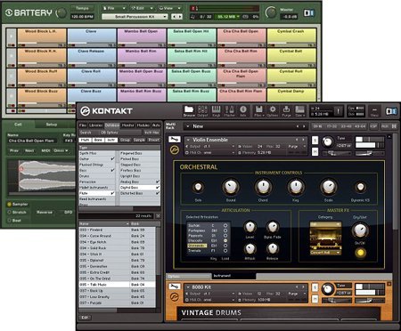Adjust the Violin Ensemble Tune knob
Screen dimensions: 401x331
(327, 142)
